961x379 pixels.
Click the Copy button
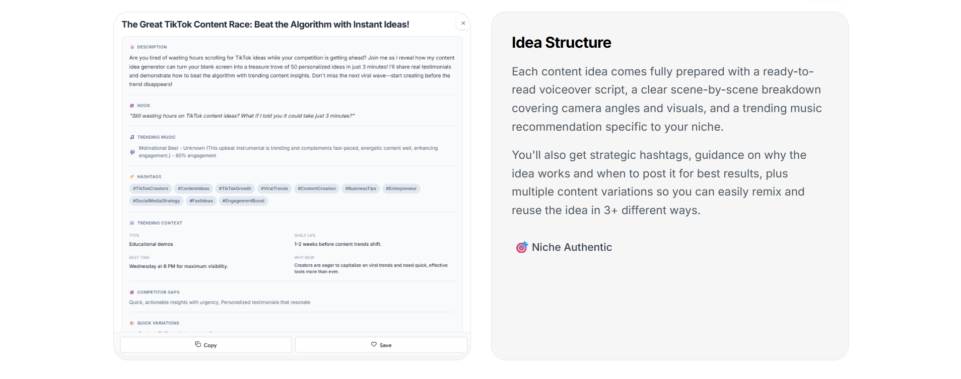(205, 345)
